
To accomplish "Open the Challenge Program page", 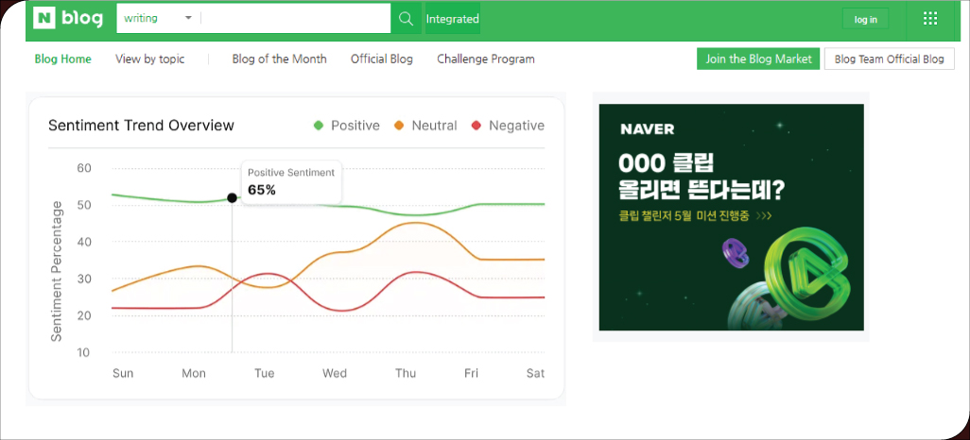I will point(485,59).
